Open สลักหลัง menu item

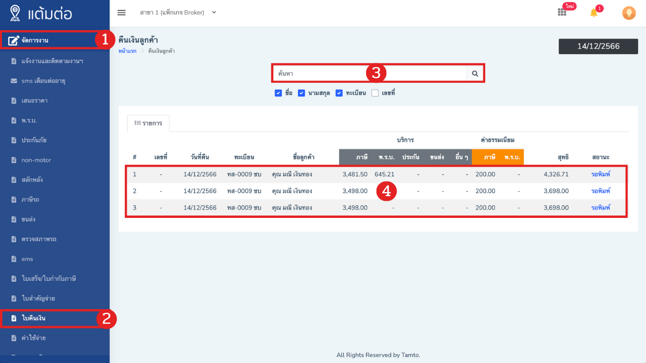32,180
